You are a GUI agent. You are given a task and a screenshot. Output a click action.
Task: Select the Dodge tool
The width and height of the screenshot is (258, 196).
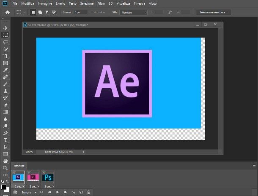[x=5, y=126]
